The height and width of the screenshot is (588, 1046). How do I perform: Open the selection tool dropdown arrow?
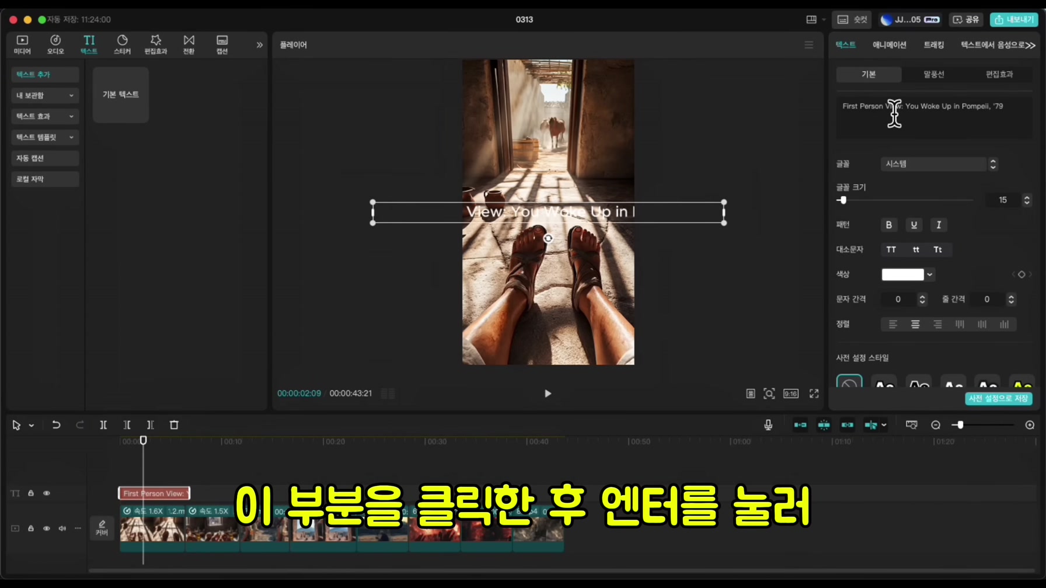point(32,426)
